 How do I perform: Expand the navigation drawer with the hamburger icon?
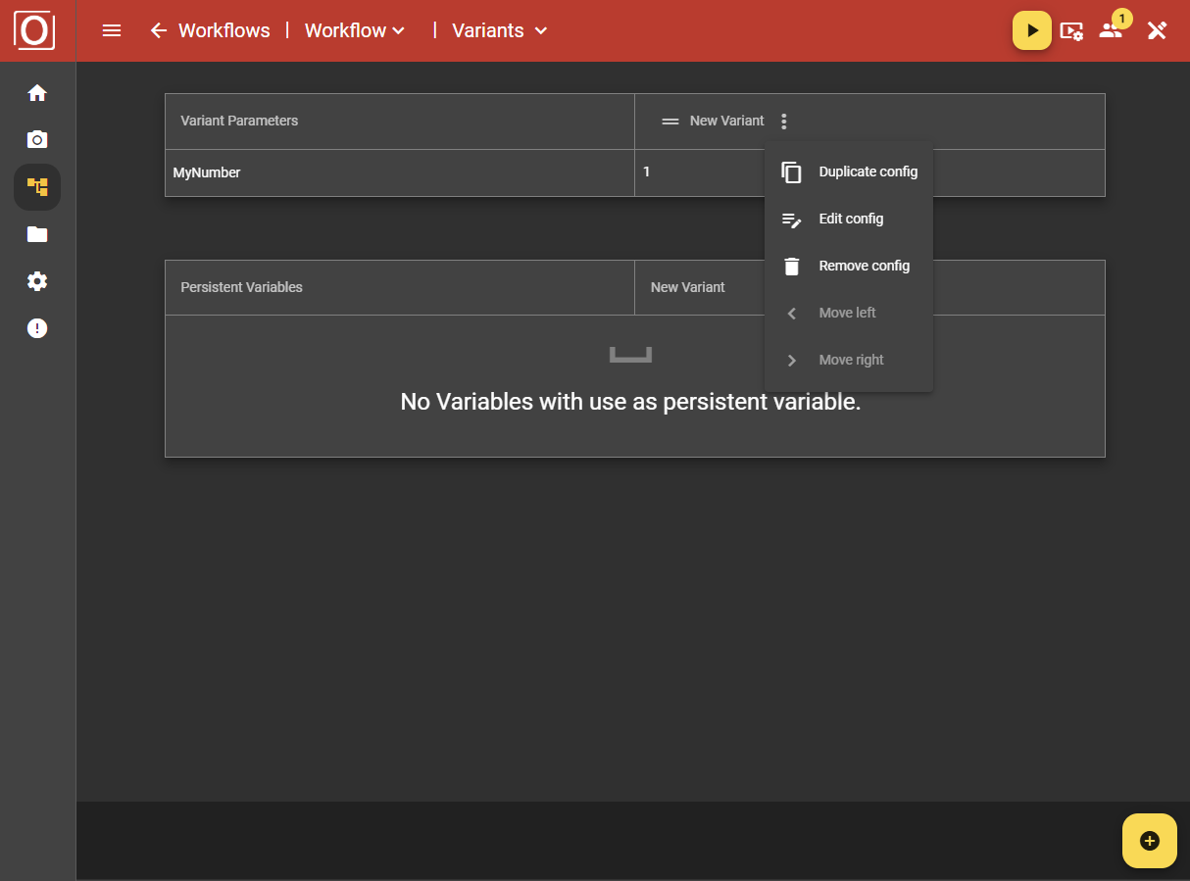pos(111,30)
